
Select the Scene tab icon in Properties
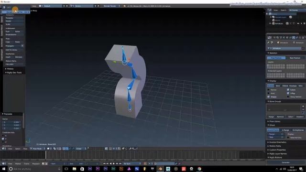281,37
